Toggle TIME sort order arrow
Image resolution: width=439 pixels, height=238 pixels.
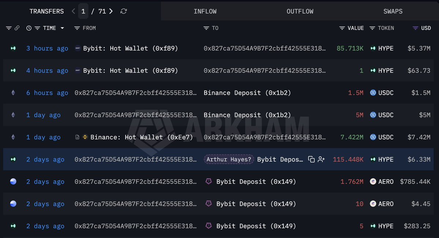(x=62, y=28)
